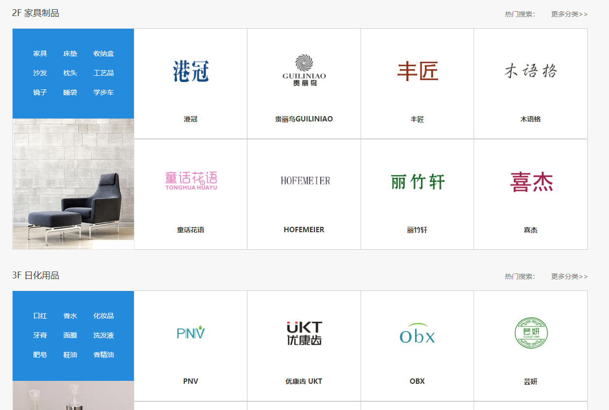Click the 童话花语 brand name text
This screenshot has width=609, height=410.
point(191,230)
